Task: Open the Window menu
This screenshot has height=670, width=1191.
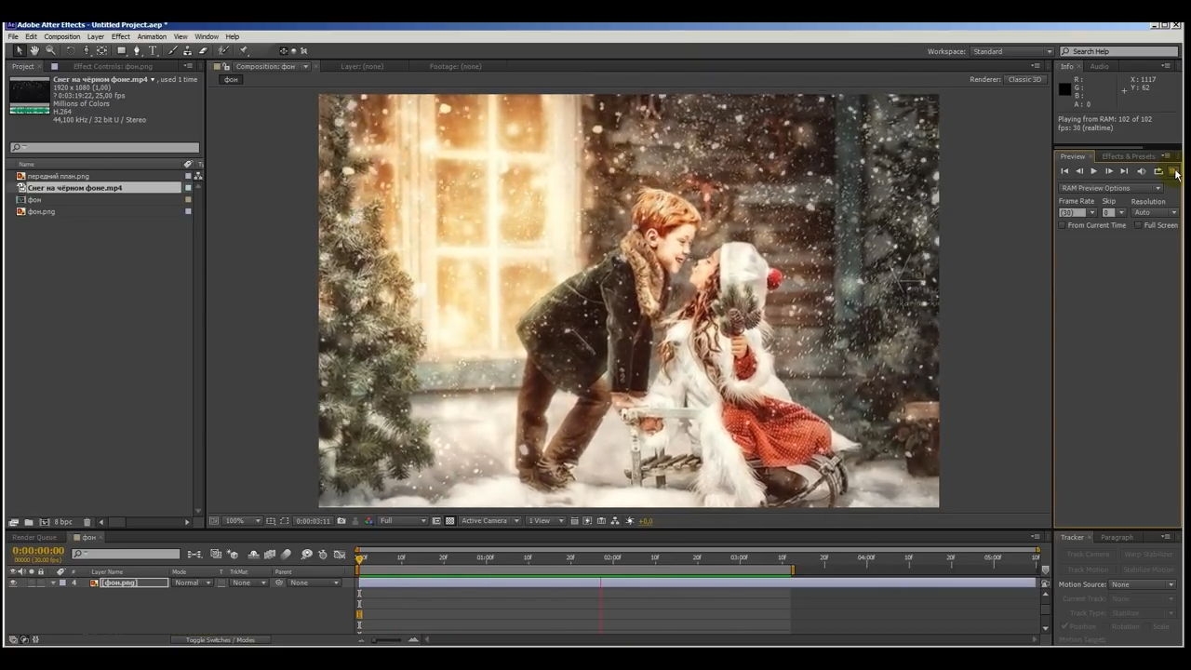Action: pos(207,36)
